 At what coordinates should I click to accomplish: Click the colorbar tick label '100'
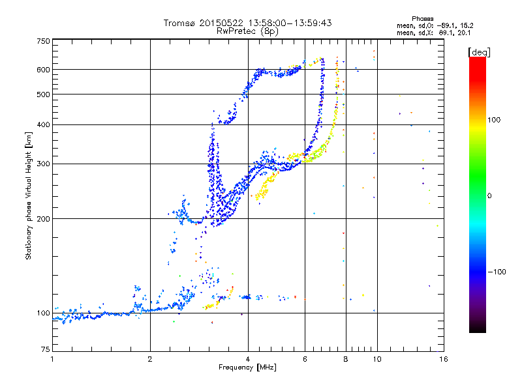click(494, 120)
